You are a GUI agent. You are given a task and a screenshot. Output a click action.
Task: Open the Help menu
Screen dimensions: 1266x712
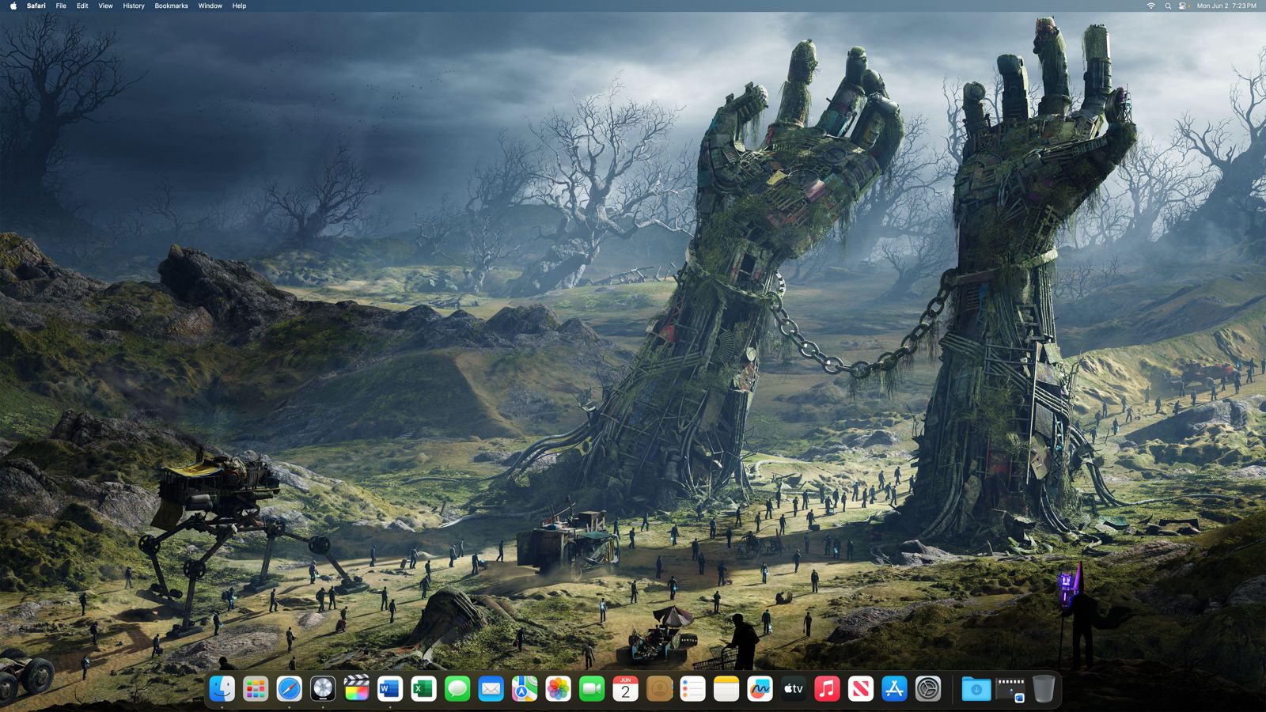tap(239, 6)
